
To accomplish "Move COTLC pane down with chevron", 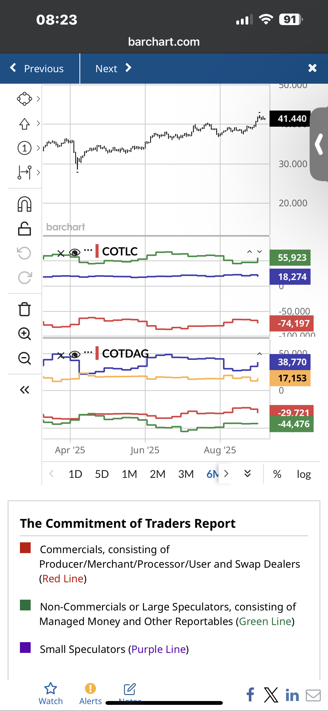I will point(260,251).
